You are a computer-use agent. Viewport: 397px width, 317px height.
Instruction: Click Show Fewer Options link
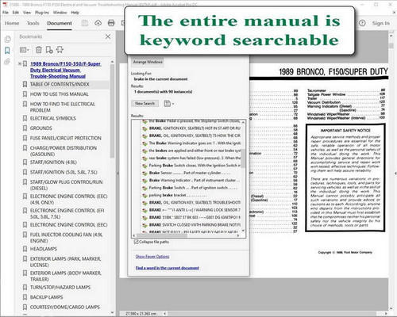[x=152, y=256]
